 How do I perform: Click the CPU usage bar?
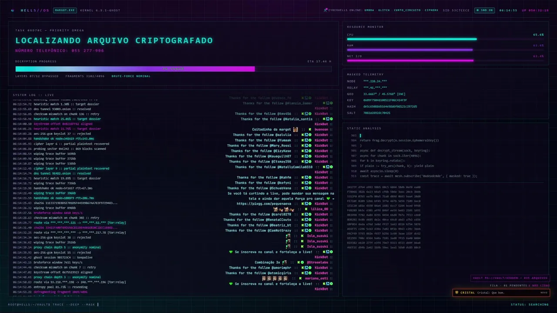[x=445, y=39]
